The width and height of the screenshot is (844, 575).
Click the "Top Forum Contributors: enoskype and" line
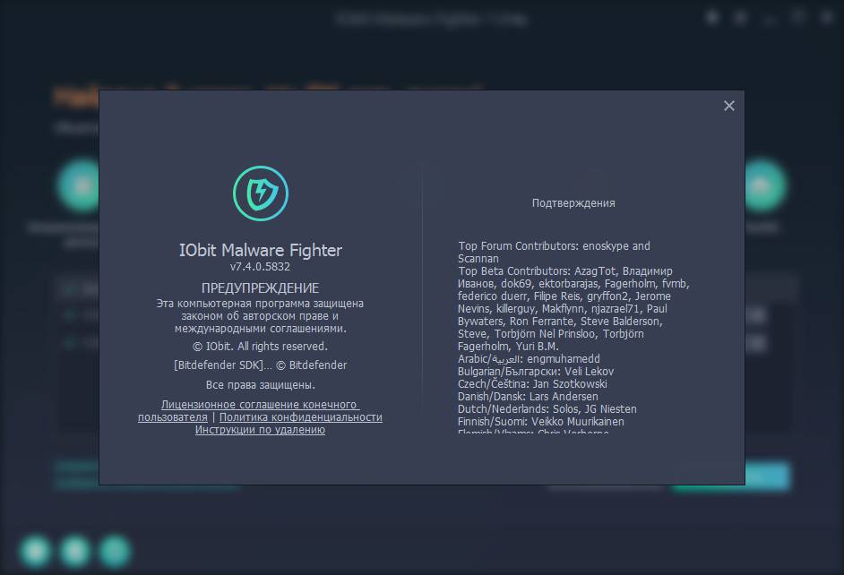pos(554,245)
